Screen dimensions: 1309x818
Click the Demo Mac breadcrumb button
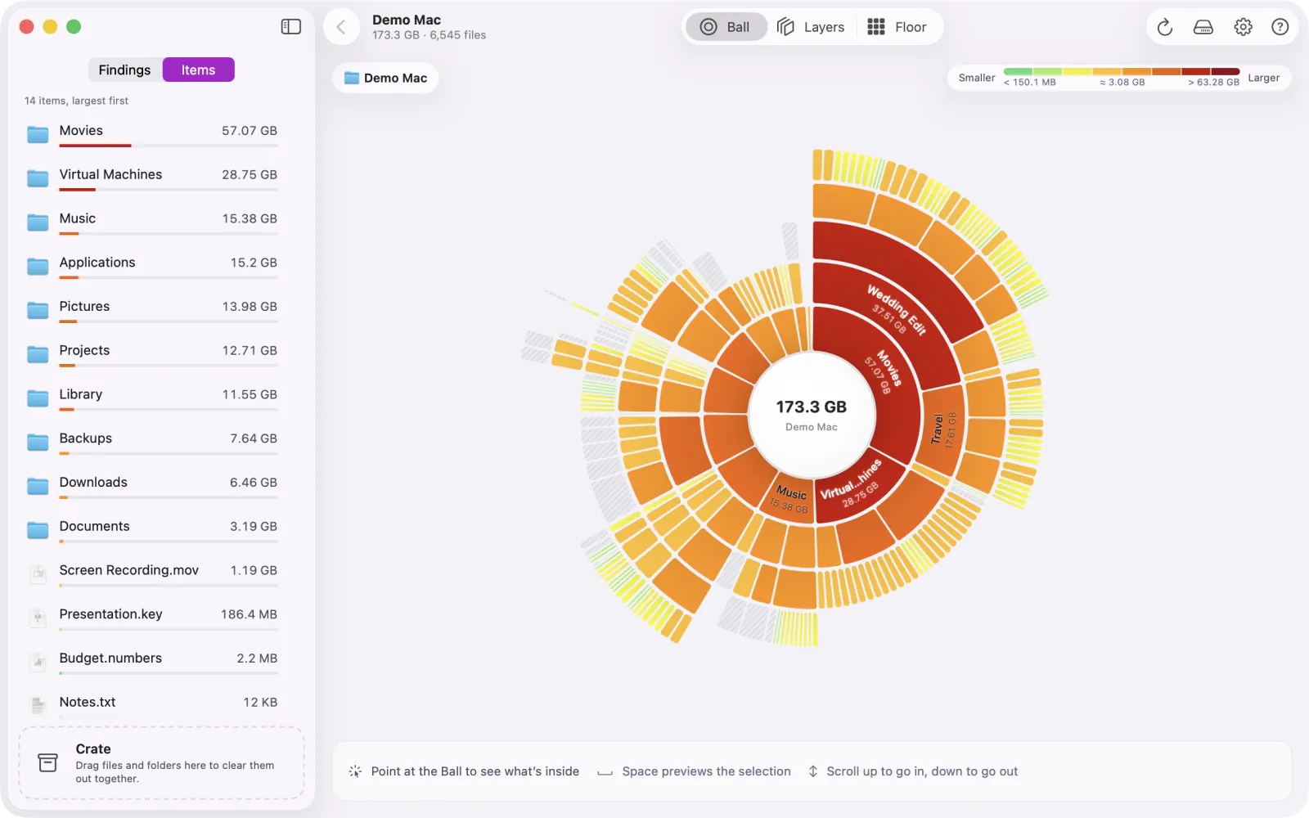[385, 78]
